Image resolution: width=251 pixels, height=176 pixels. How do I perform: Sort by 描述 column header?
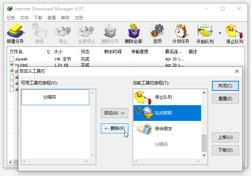215,52
